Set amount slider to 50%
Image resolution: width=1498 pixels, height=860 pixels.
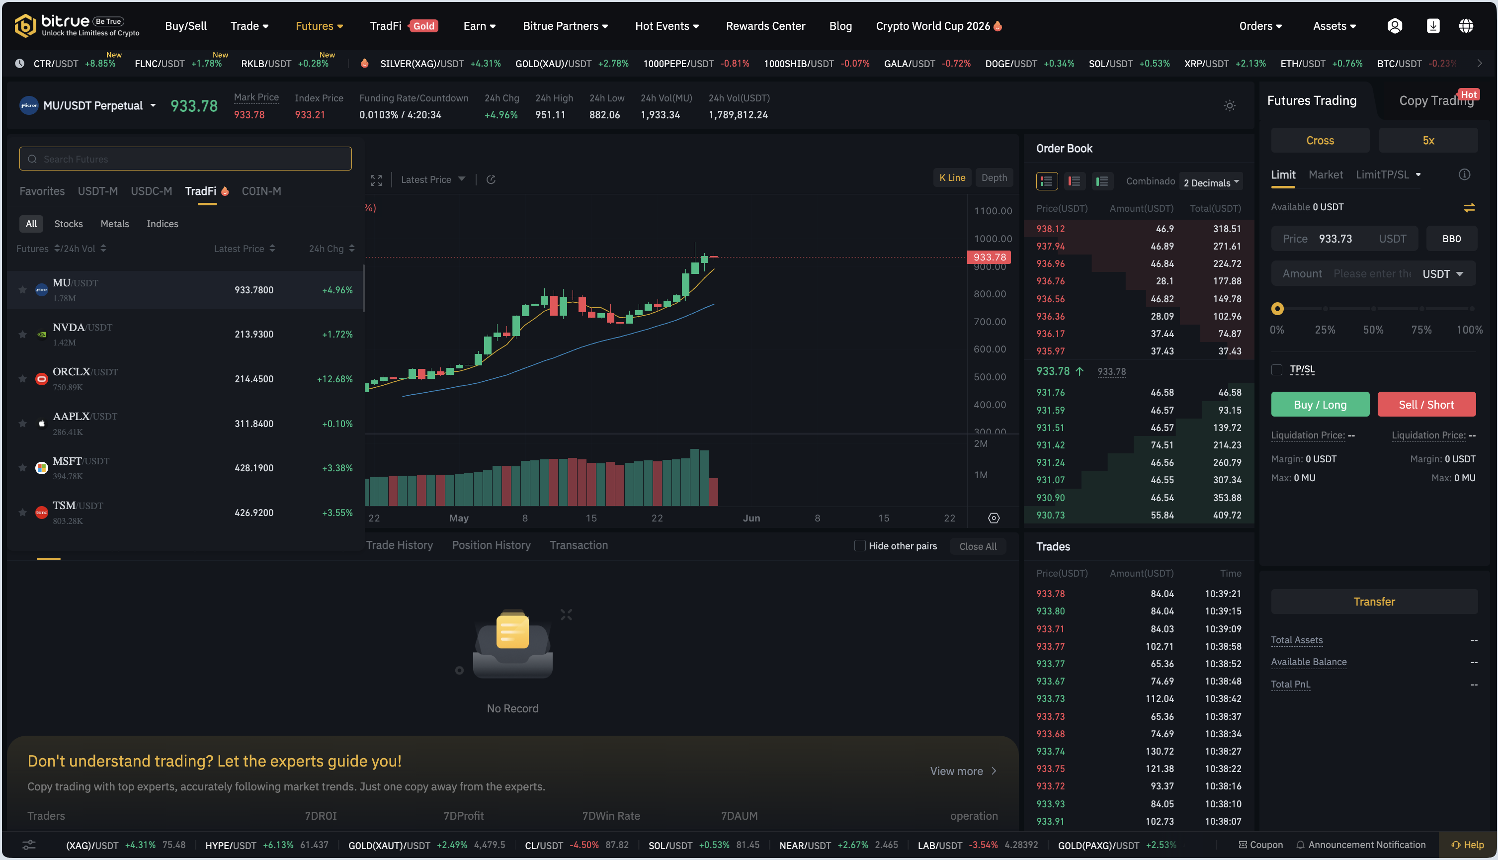(x=1373, y=309)
